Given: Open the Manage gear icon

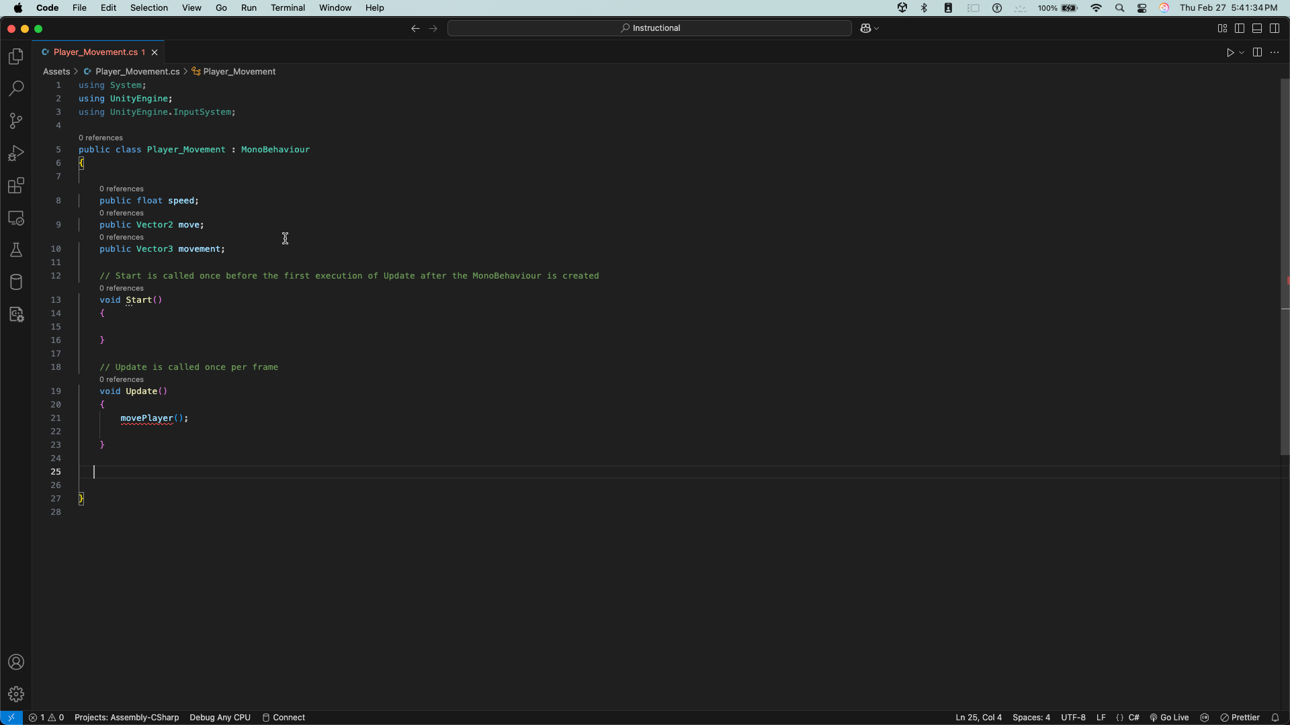Looking at the screenshot, I should pyautogui.click(x=16, y=694).
